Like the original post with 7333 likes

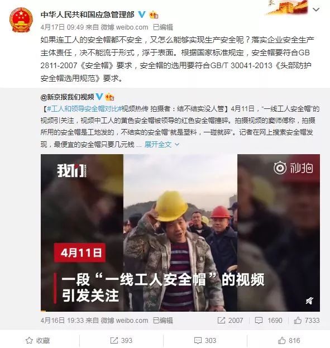(x=307, y=320)
